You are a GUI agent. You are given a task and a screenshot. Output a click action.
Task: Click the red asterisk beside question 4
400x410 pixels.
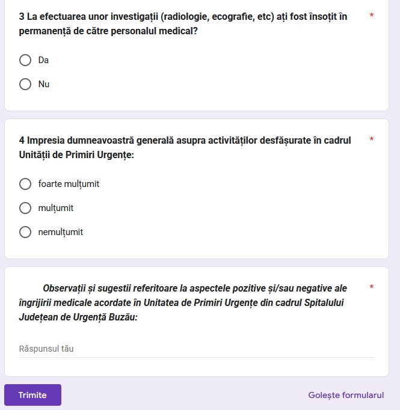click(372, 139)
